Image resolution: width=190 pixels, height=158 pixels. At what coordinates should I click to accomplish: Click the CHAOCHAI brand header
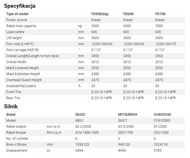click(162, 115)
